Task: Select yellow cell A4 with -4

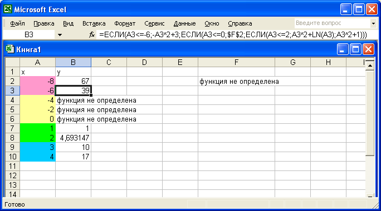Action: (x=37, y=100)
